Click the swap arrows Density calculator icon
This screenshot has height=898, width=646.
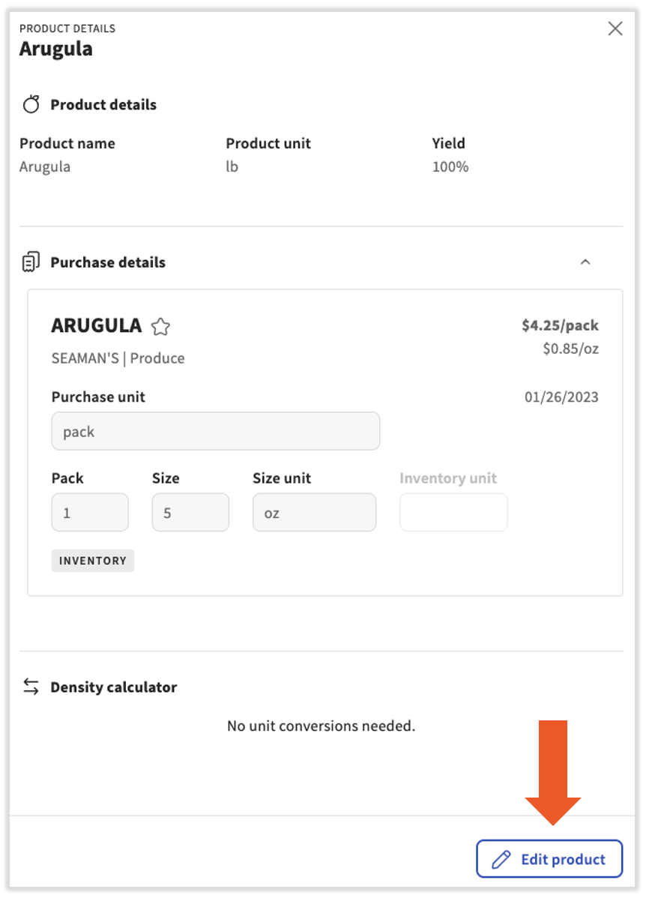[x=31, y=687]
